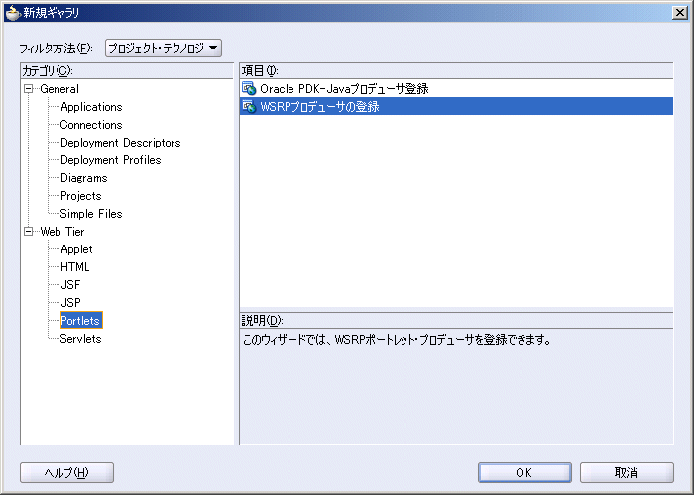Close the 新規ギャラリ dialog
Image resolution: width=694 pixels, height=495 pixels.
[x=679, y=13]
